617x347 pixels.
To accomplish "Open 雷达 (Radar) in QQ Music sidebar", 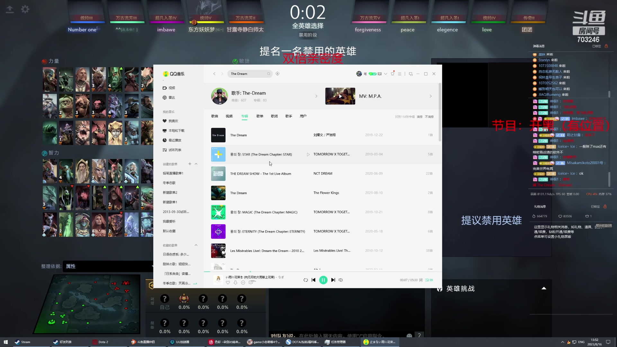I will point(169,97).
